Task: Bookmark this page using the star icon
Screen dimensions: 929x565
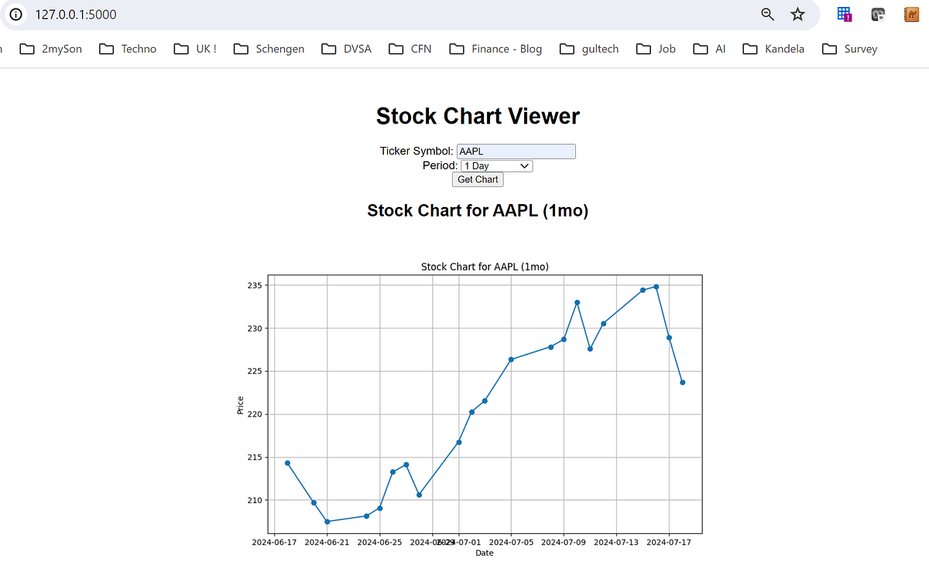Action: 797,14
